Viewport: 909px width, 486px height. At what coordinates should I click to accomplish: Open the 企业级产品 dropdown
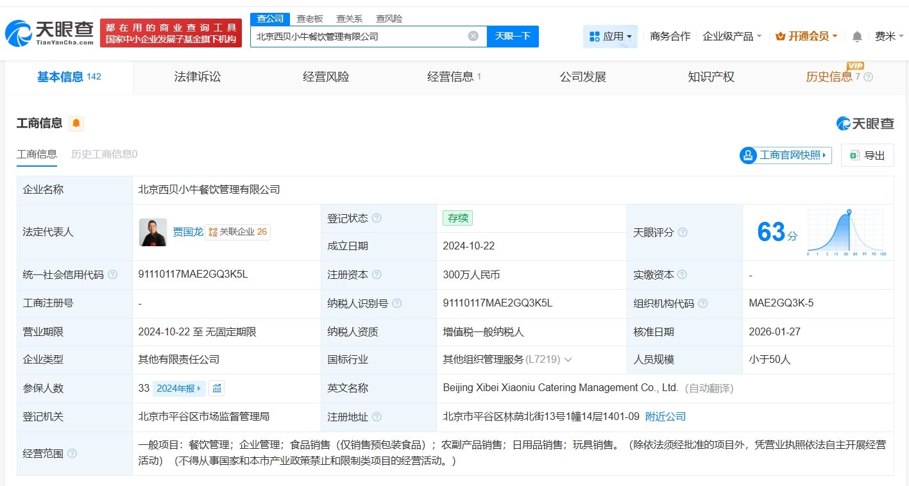point(732,37)
